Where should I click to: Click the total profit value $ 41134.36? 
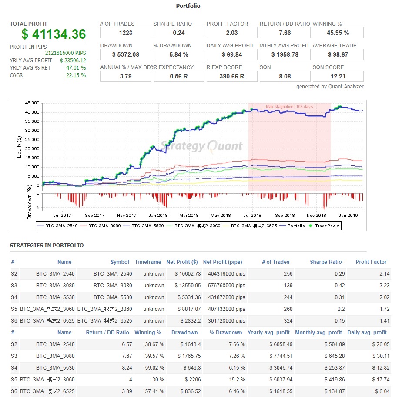(x=54, y=34)
